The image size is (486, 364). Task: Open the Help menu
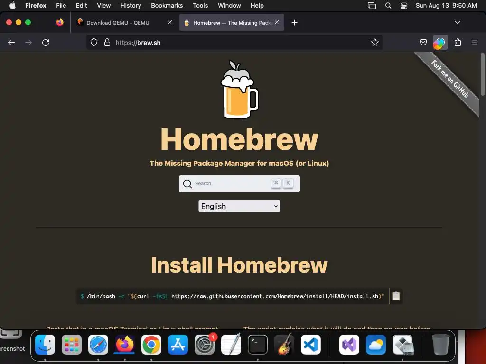tap(257, 5)
